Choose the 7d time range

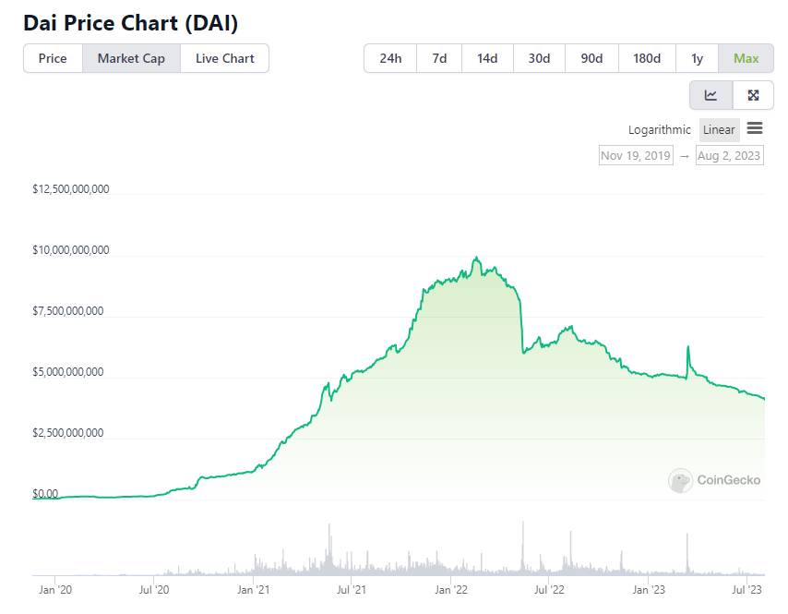pos(439,58)
